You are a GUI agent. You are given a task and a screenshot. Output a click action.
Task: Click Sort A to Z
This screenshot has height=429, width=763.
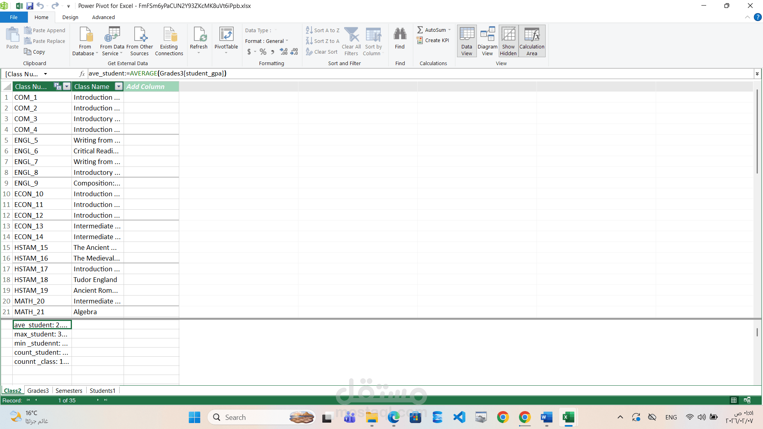pyautogui.click(x=323, y=31)
